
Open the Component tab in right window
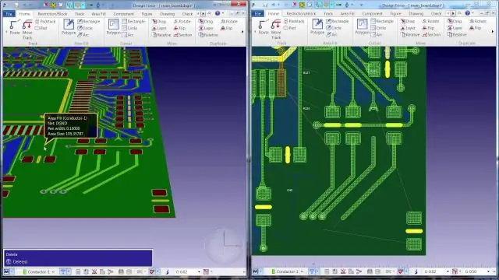372,14
